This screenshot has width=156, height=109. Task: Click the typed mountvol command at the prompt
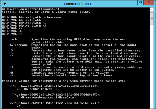(52, 9)
